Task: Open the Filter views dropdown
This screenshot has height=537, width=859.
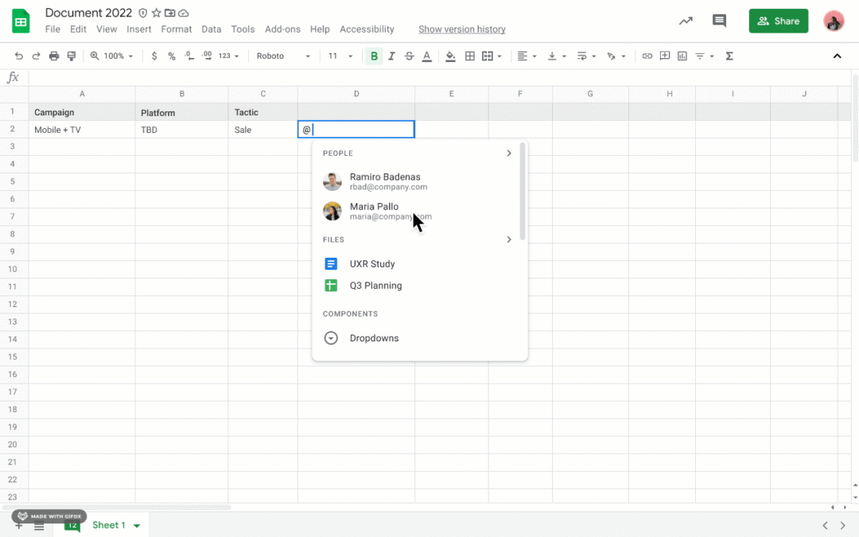Action: pos(704,56)
